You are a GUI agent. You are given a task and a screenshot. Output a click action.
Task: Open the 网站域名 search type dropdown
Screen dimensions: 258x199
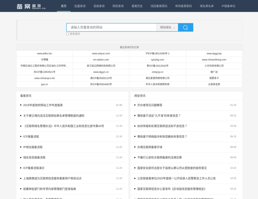(167, 27)
